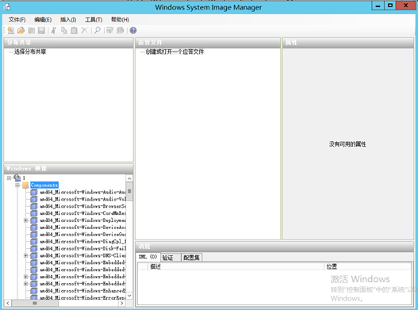The width and height of the screenshot is (418, 310).
Task: Select the amd64_Microsoft-Windows-DNS-Client component row
Action: pyautogui.click(x=82, y=255)
